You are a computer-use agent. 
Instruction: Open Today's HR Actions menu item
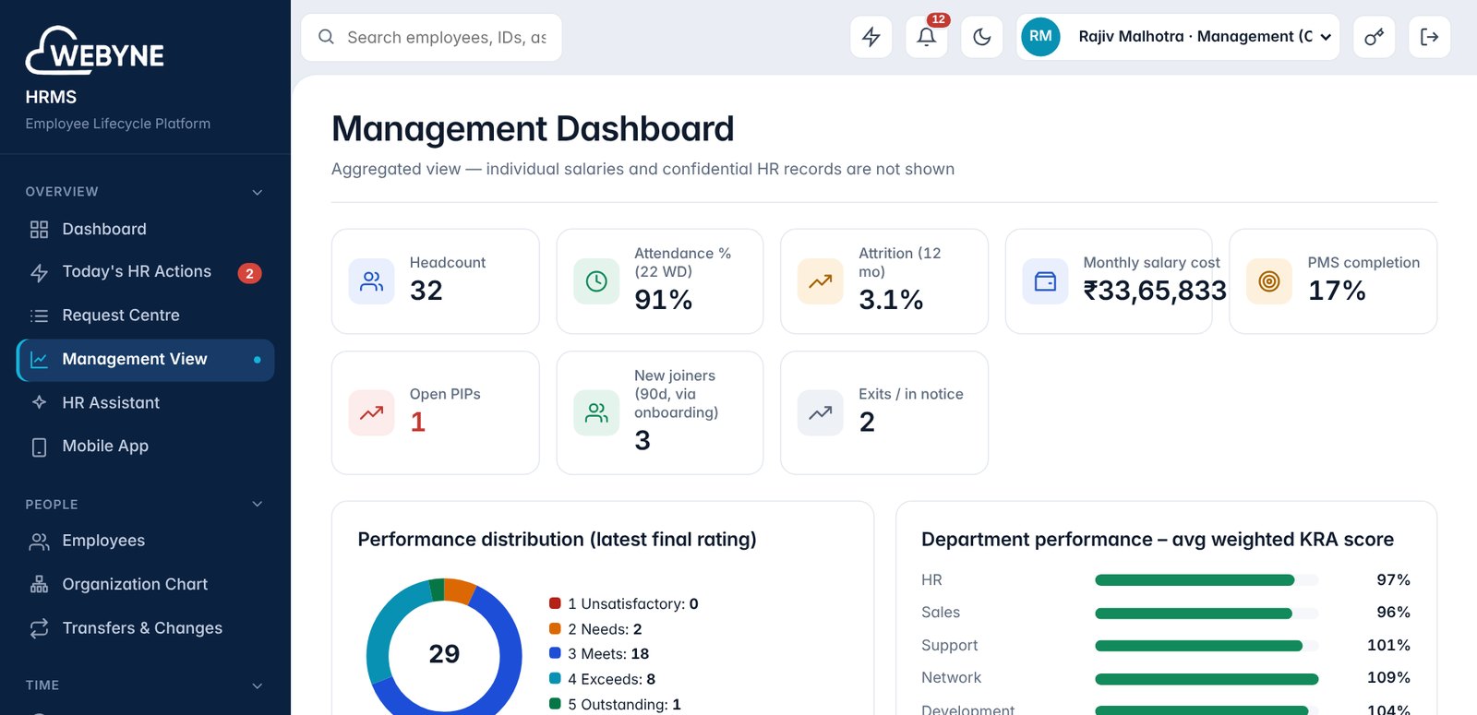coord(145,272)
